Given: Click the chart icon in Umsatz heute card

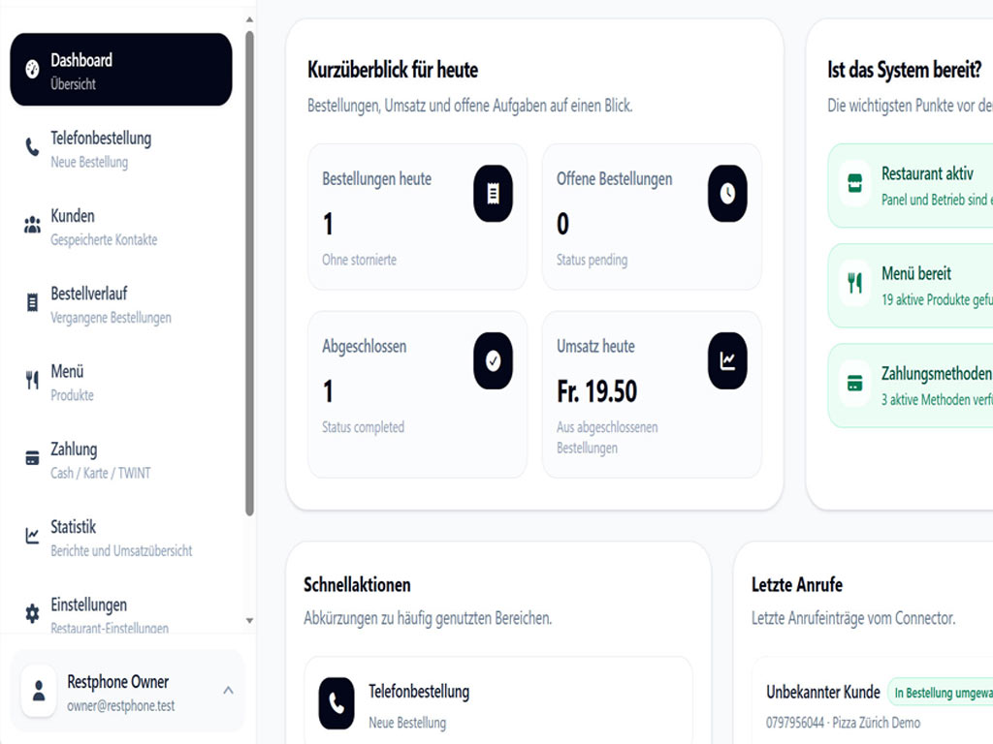Looking at the screenshot, I should 727,360.
